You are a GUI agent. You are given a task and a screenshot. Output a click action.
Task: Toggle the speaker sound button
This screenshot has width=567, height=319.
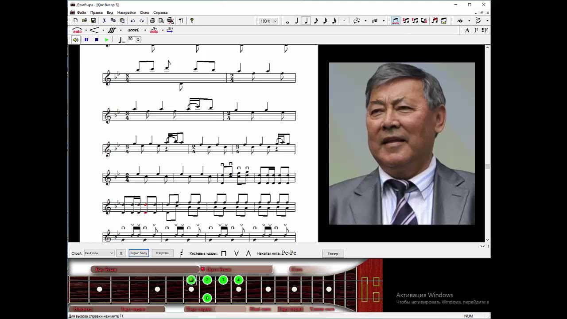[76, 40]
